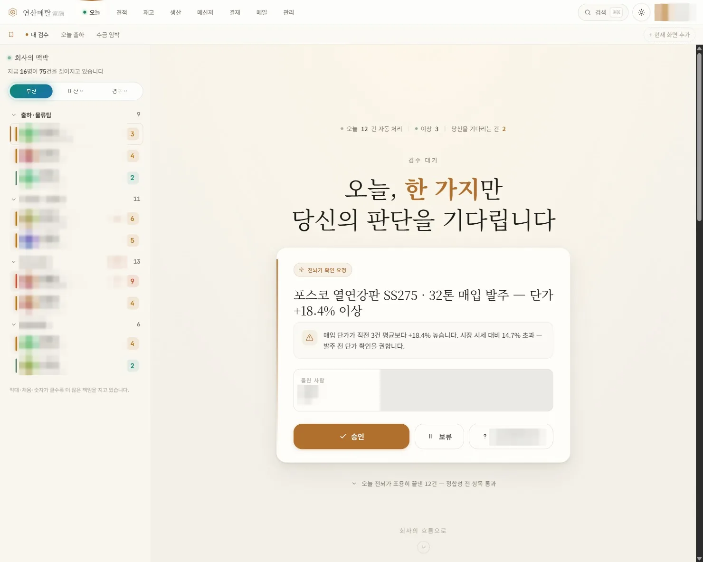Viewport: 703px width, 562px height.
Task: Switch to the 재고 tab
Action: (149, 12)
